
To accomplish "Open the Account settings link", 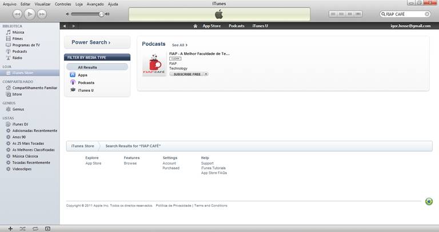I will [169, 164].
